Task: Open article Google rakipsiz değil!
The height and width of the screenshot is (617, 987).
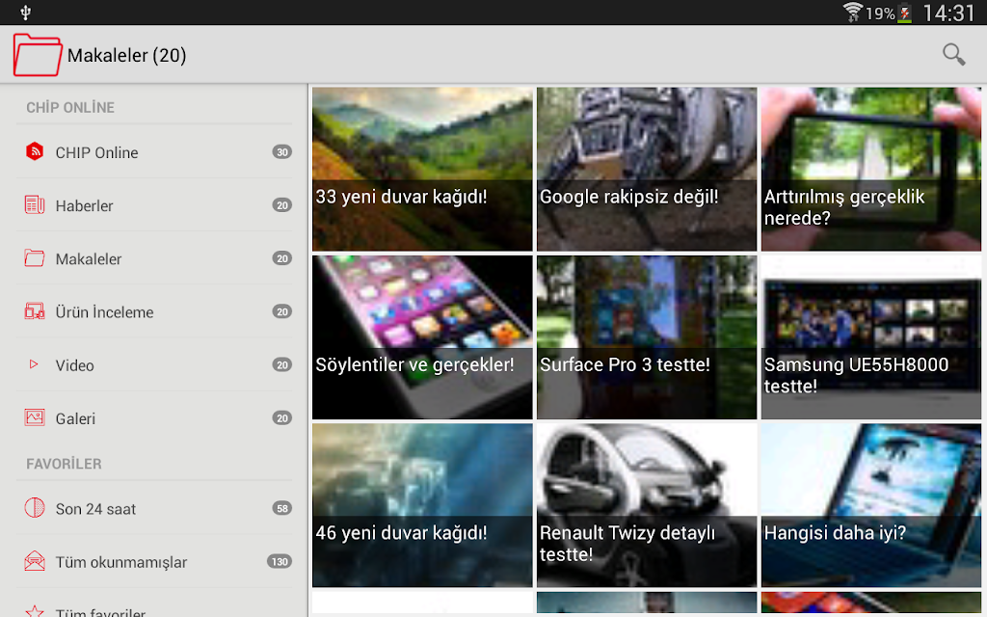Action: 647,169
